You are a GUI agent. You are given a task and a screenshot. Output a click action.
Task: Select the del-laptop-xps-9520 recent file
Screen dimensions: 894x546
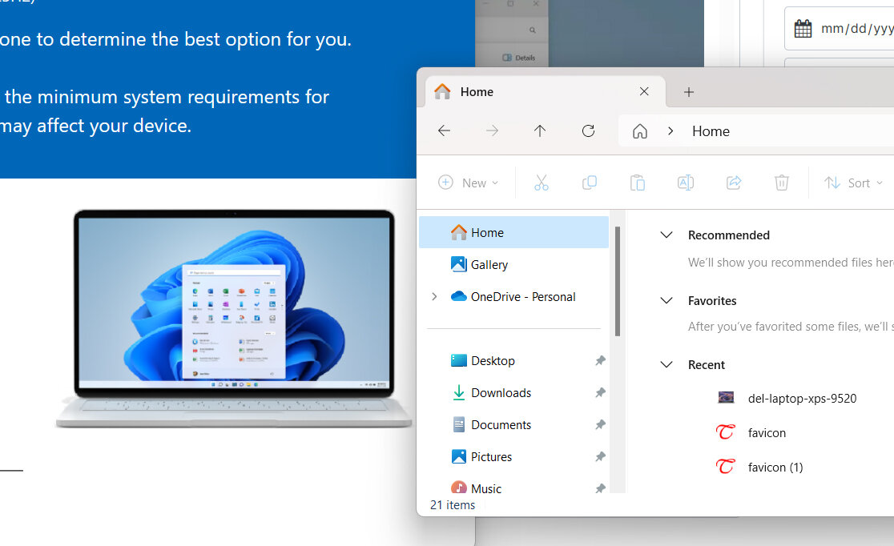[802, 398]
